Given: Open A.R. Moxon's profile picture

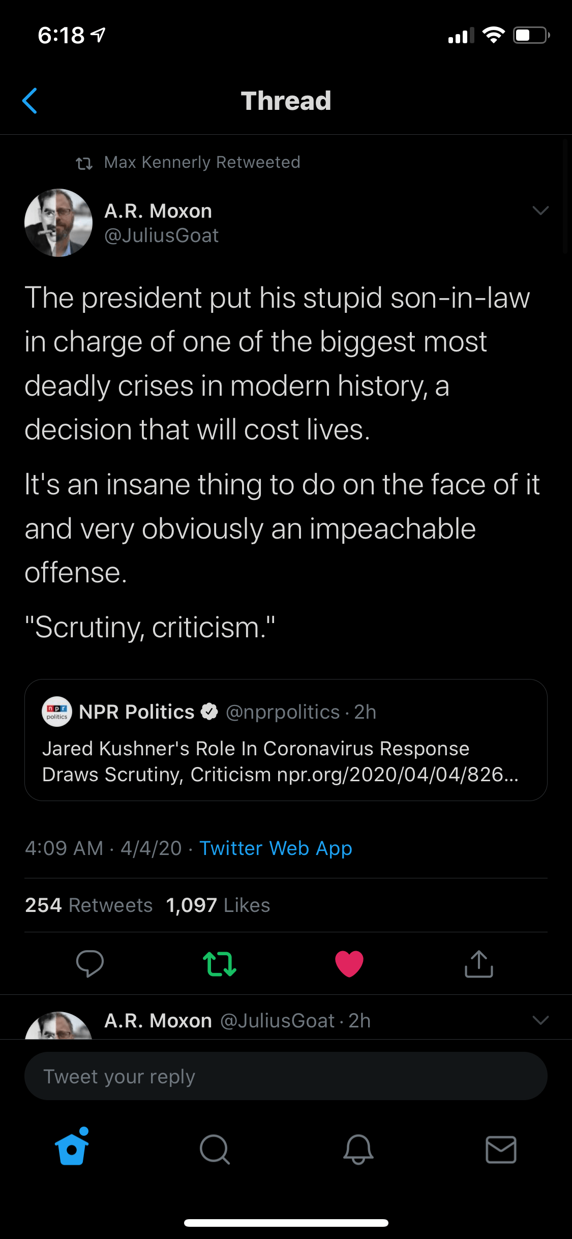Looking at the screenshot, I should tap(58, 223).
